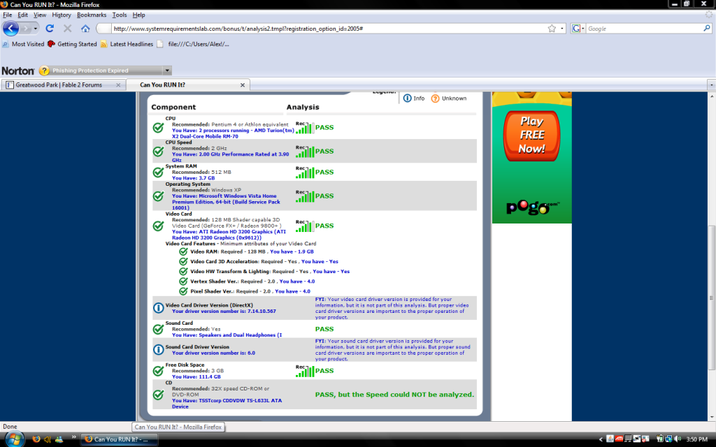Screen dimensions: 716x447
Task: Open the Bookmarks menu
Action: click(x=92, y=15)
